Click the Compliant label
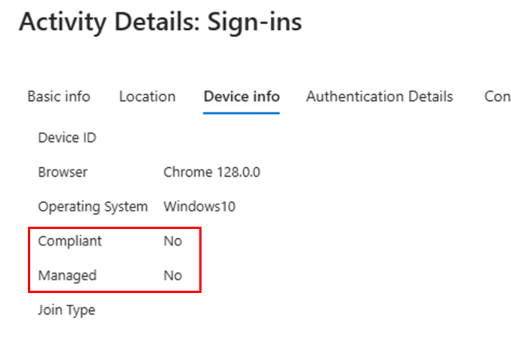Image resolution: width=511 pixels, height=351 pixels. [69, 241]
